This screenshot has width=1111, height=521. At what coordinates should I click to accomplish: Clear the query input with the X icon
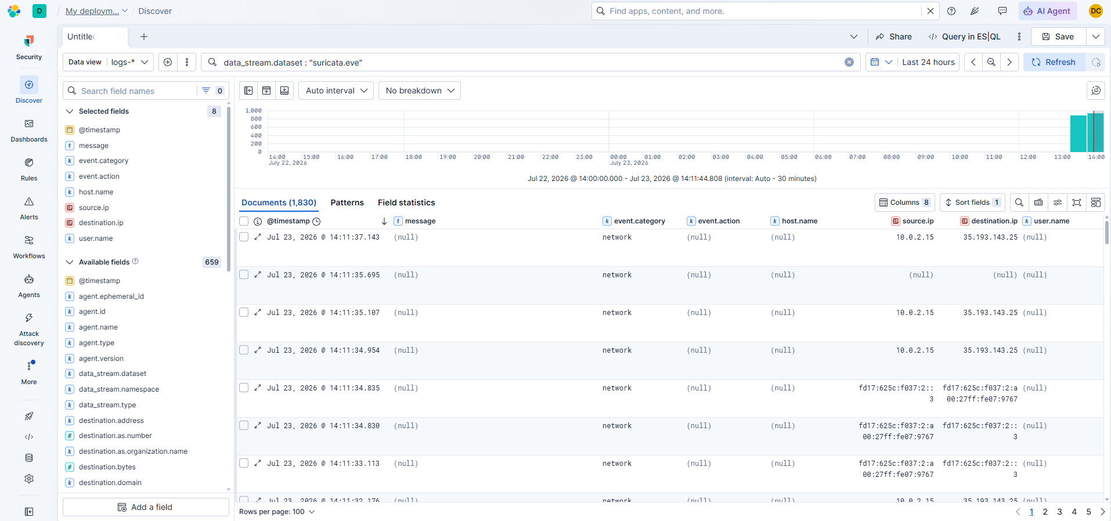click(849, 62)
